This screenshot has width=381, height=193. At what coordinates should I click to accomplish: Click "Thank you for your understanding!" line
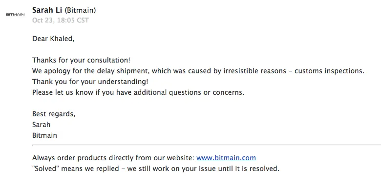[x=90, y=82]
